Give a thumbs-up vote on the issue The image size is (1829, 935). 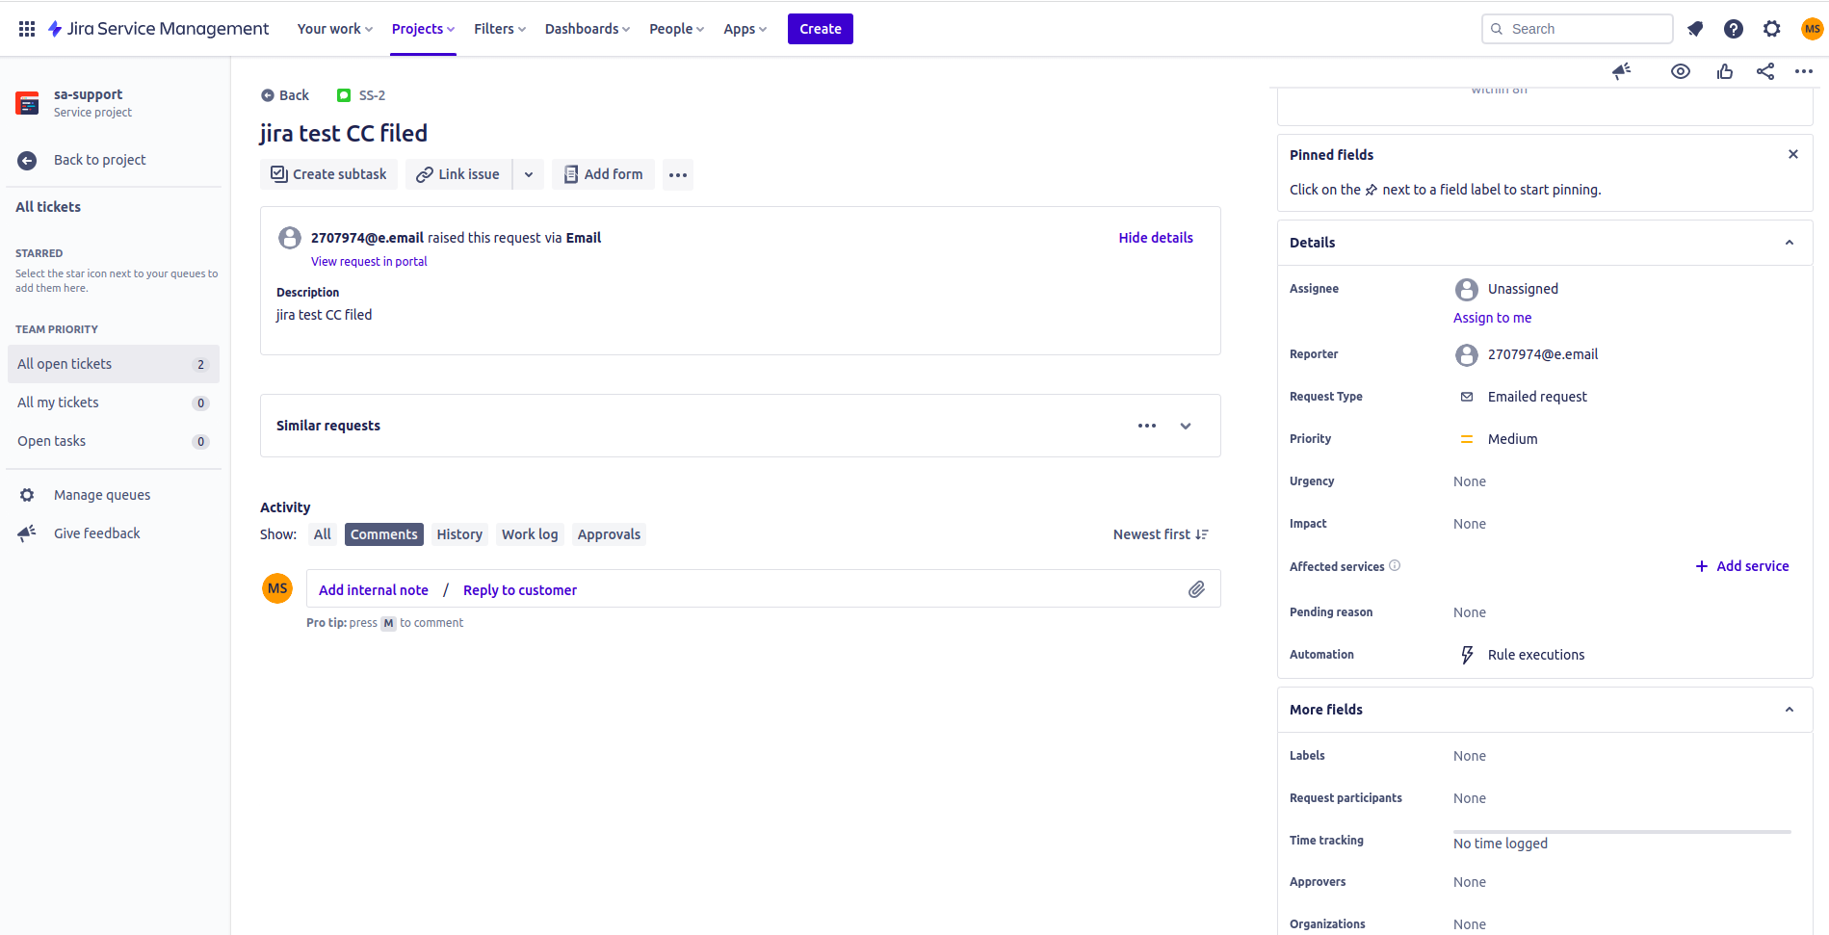pos(1724,70)
